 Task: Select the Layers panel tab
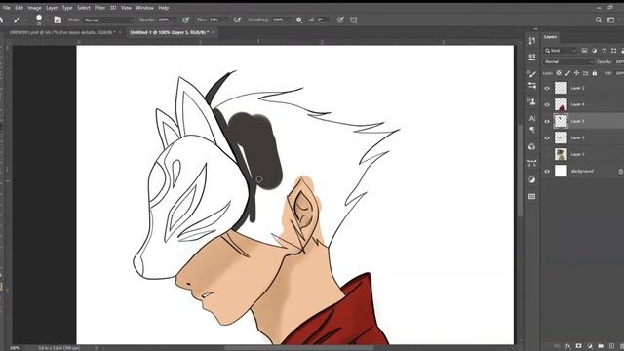coord(550,37)
